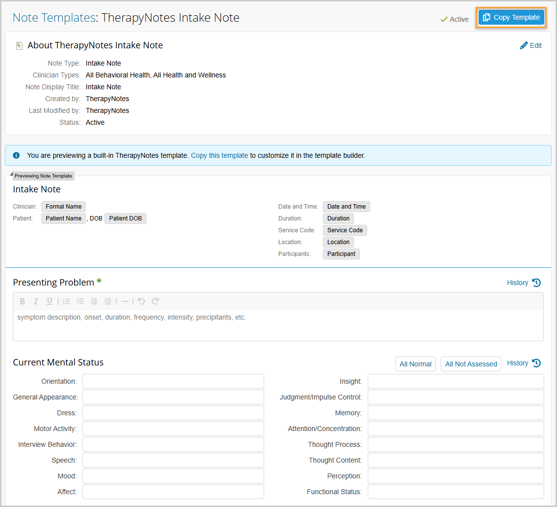Image resolution: width=557 pixels, height=507 pixels.
Task: Click the Mood input field
Action: [173, 476]
